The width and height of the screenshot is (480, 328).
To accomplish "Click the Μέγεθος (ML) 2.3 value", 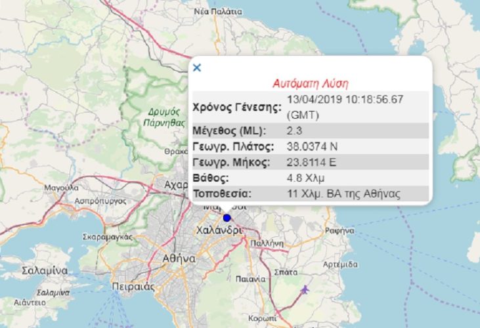I will tap(295, 131).
